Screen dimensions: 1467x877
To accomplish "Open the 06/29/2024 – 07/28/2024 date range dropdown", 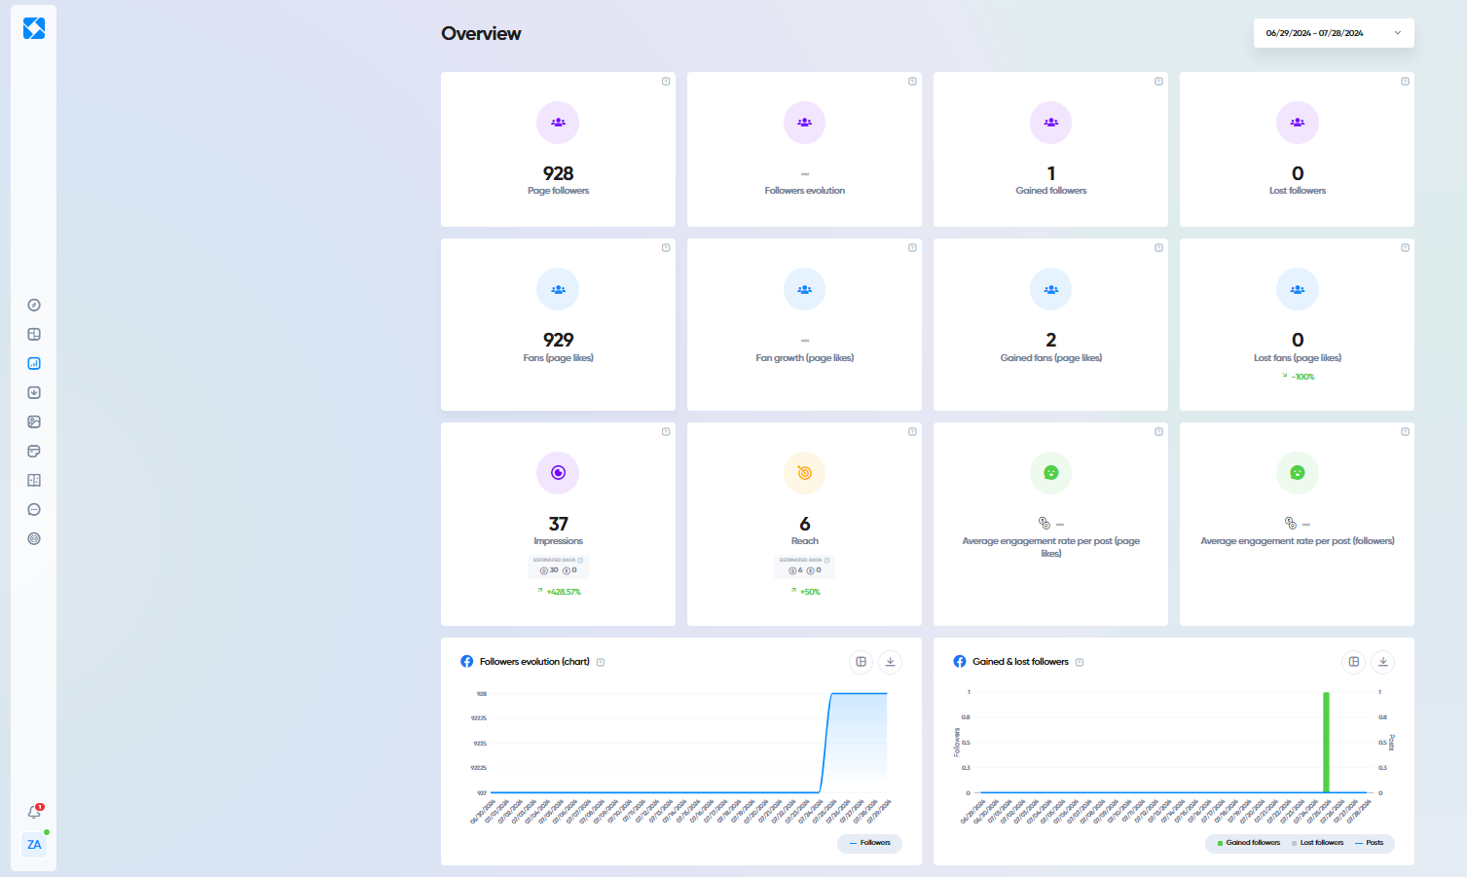I will pyautogui.click(x=1333, y=32).
